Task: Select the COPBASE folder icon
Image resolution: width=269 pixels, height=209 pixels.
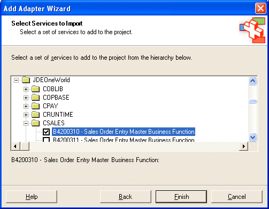Action: click(36, 97)
